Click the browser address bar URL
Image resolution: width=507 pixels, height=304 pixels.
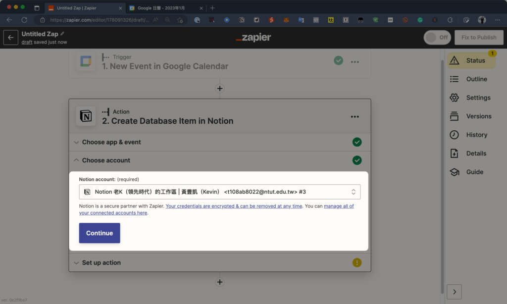point(99,20)
